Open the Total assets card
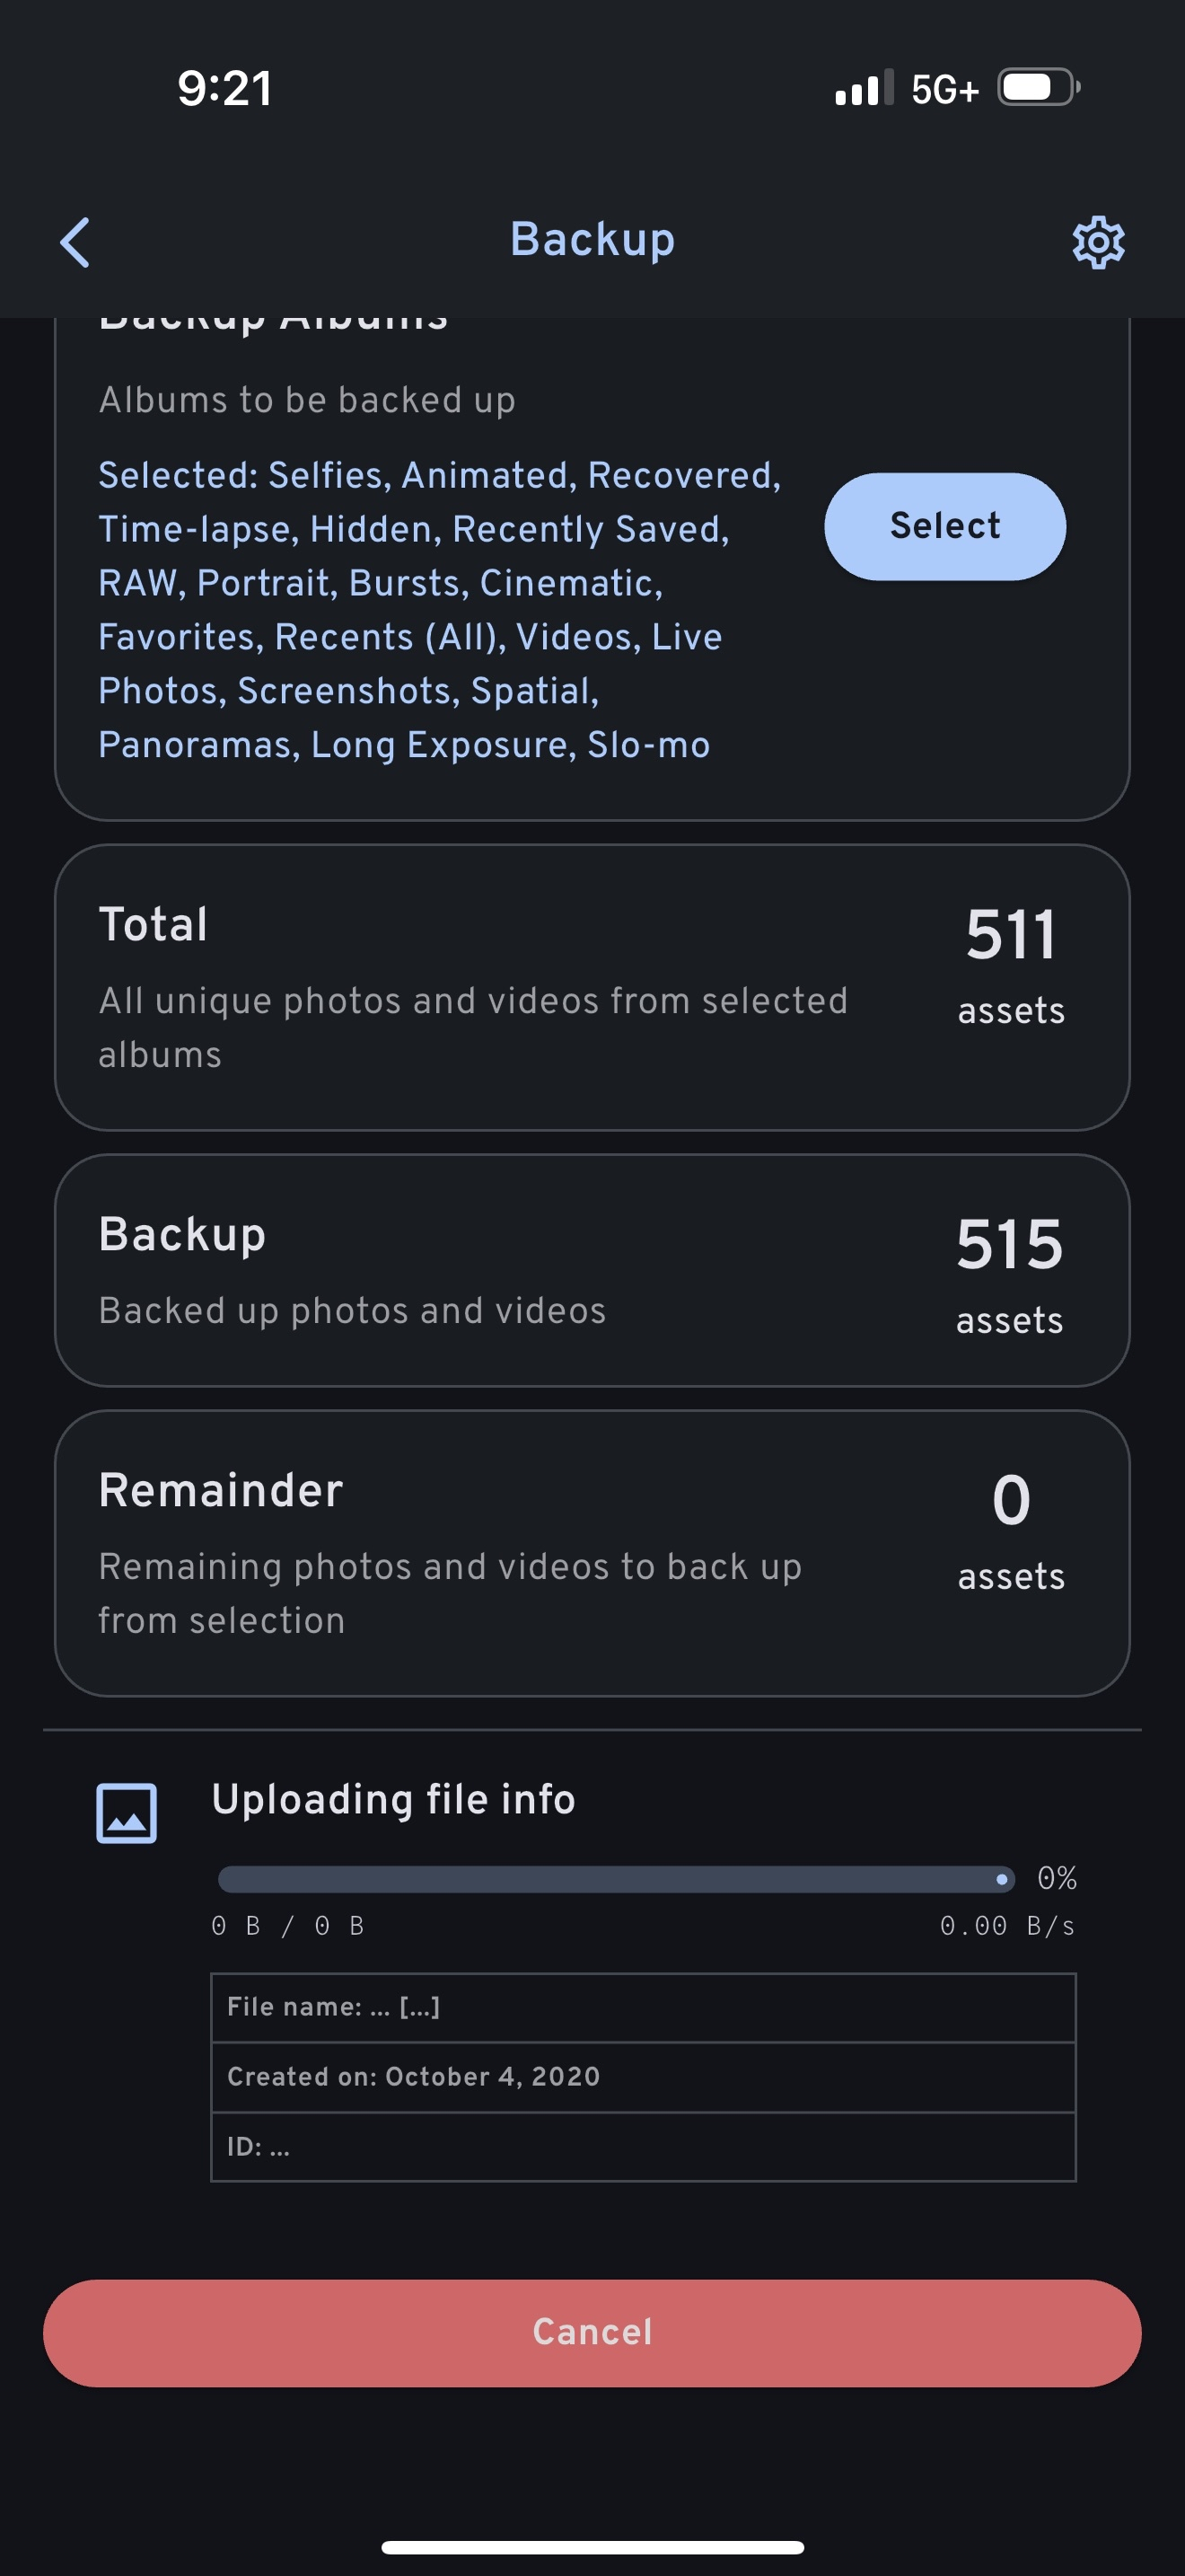The image size is (1185, 2576). [x=592, y=987]
